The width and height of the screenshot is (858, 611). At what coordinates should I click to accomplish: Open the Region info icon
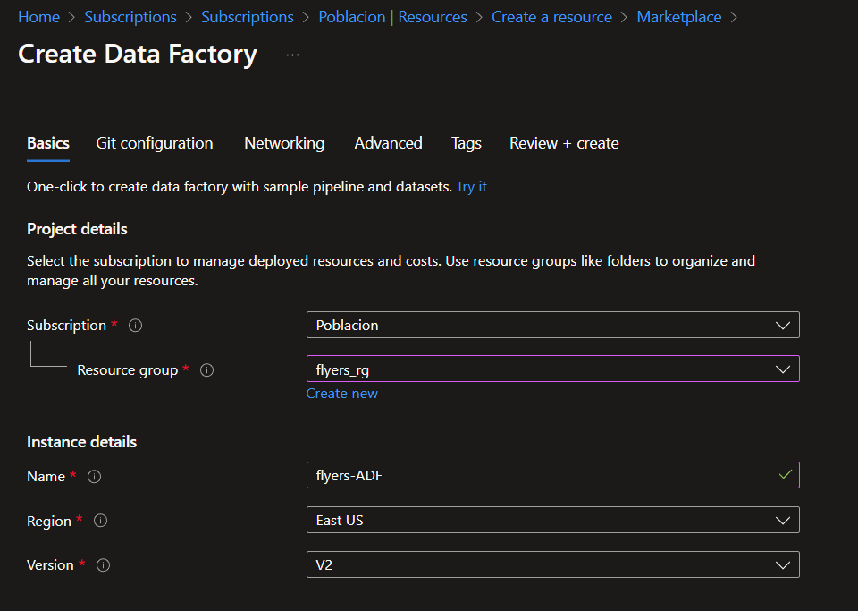pos(100,521)
